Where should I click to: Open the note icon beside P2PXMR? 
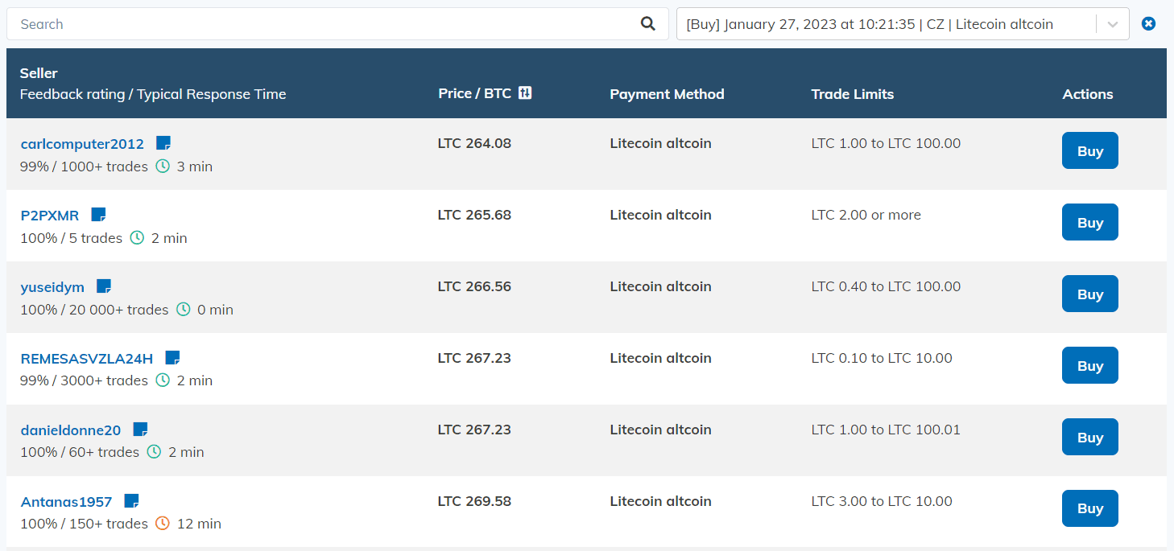point(98,215)
